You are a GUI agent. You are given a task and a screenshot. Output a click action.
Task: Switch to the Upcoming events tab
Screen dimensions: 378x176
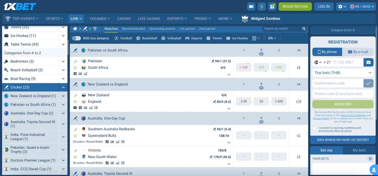click(162, 29)
